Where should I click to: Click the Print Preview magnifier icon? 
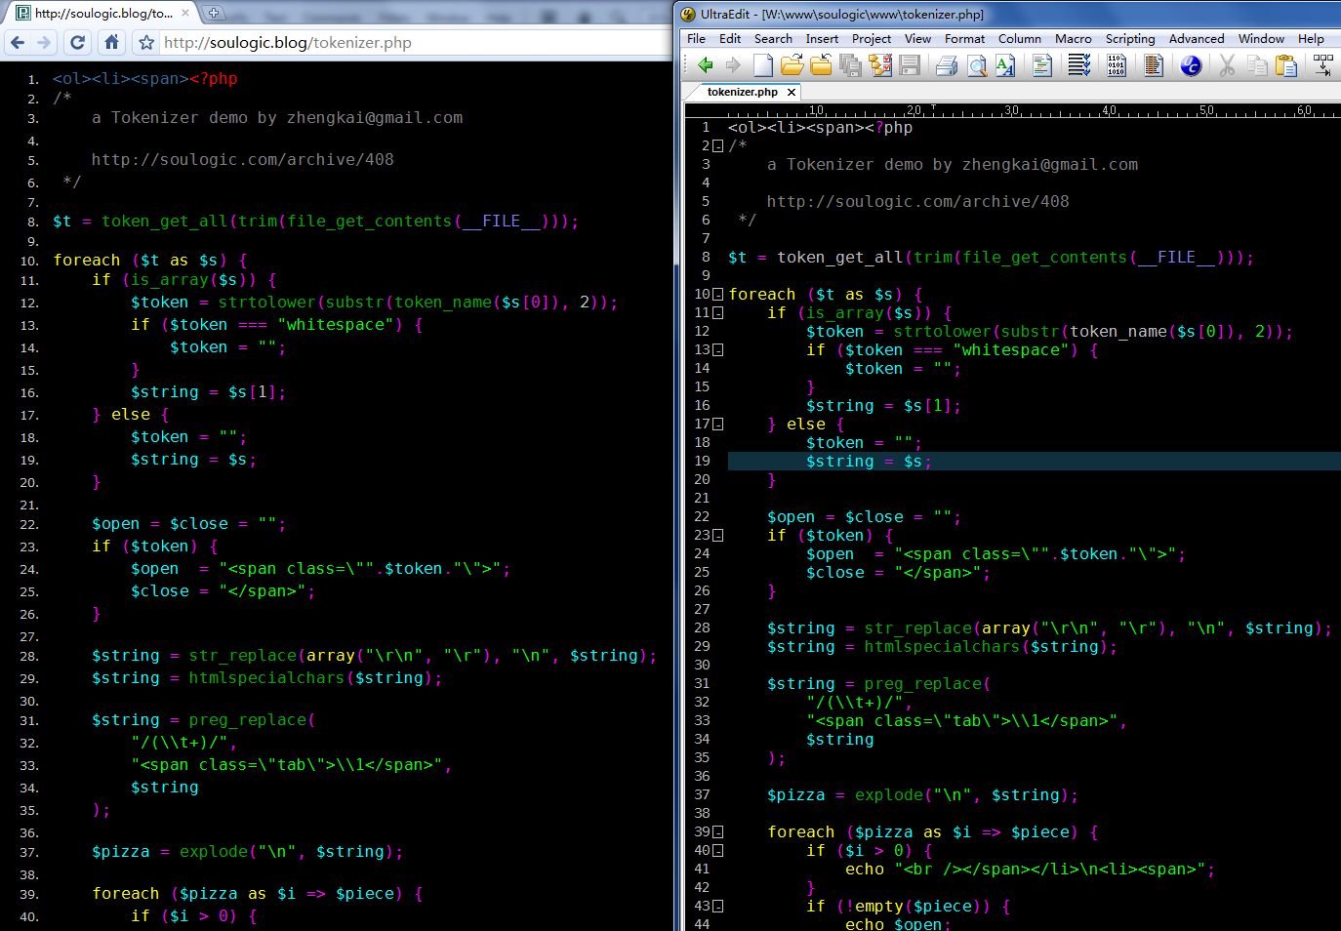[976, 65]
